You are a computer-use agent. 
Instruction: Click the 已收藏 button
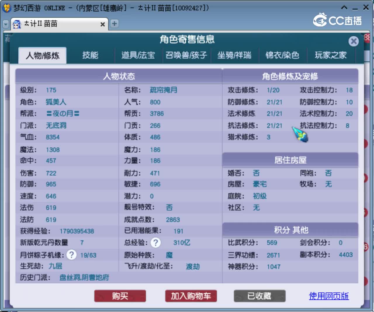click(259, 296)
